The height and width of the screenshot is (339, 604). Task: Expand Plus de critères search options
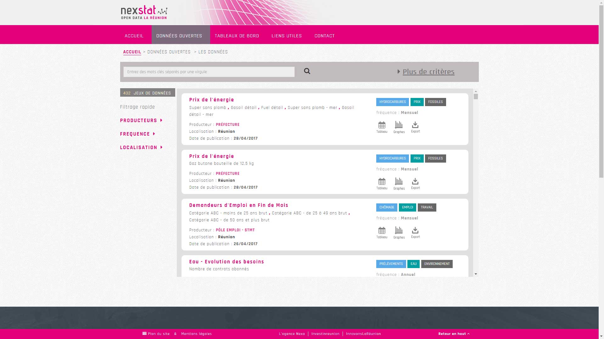click(428, 72)
